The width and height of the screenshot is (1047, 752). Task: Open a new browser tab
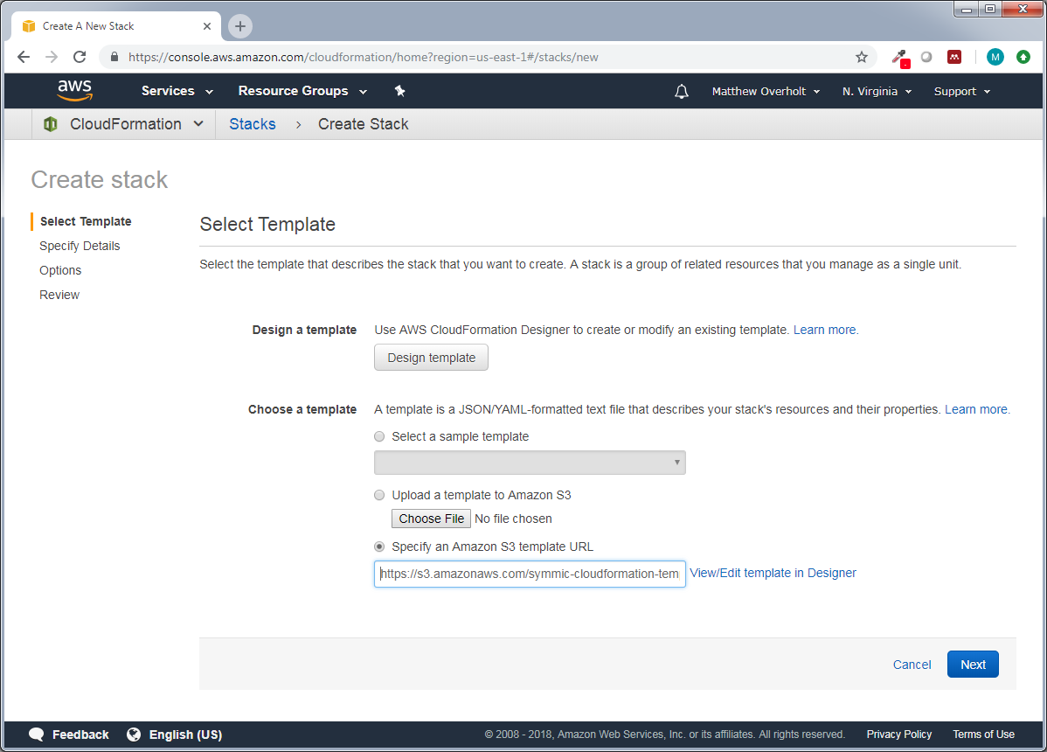[240, 26]
